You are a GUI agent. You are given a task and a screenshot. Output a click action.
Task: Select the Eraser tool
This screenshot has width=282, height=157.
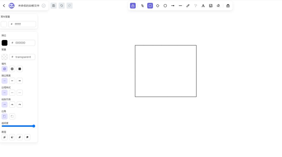tap(218, 5)
